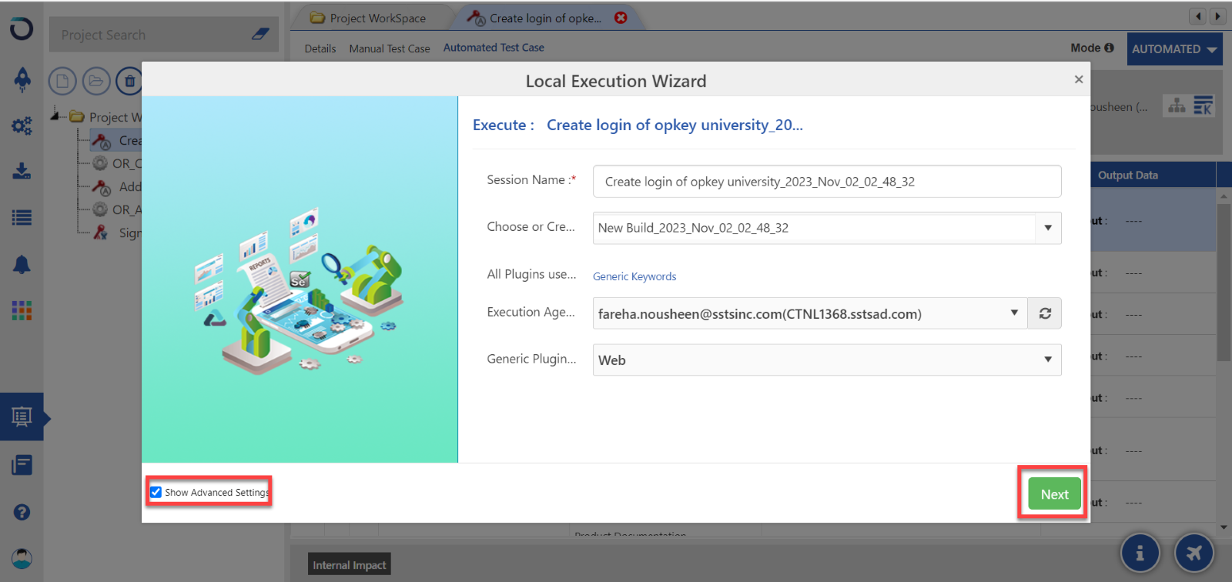Screen dimensions: 1232x582
Task: Collapse the Project Workspace tree node
Action: click(x=55, y=115)
